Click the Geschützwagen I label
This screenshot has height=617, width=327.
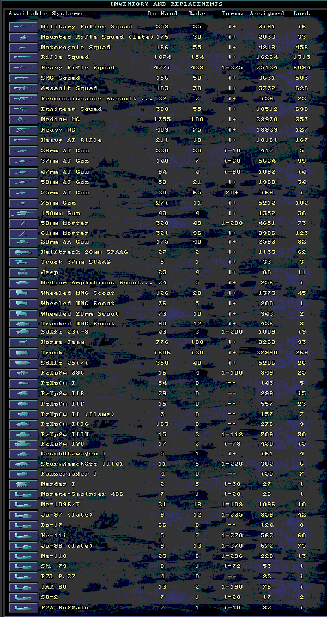pos(74,454)
